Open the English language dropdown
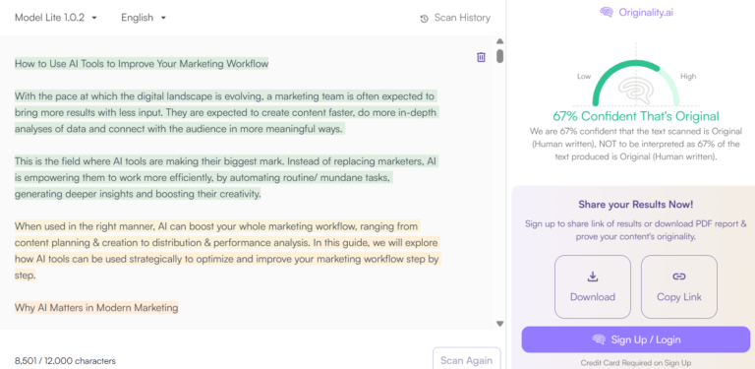755x369 pixels. [x=144, y=18]
